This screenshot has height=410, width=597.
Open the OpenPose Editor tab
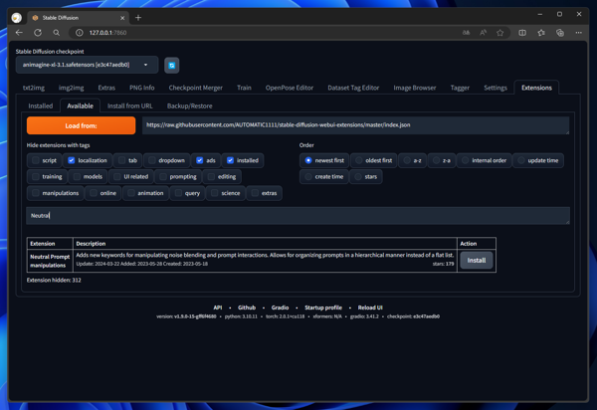click(x=290, y=88)
